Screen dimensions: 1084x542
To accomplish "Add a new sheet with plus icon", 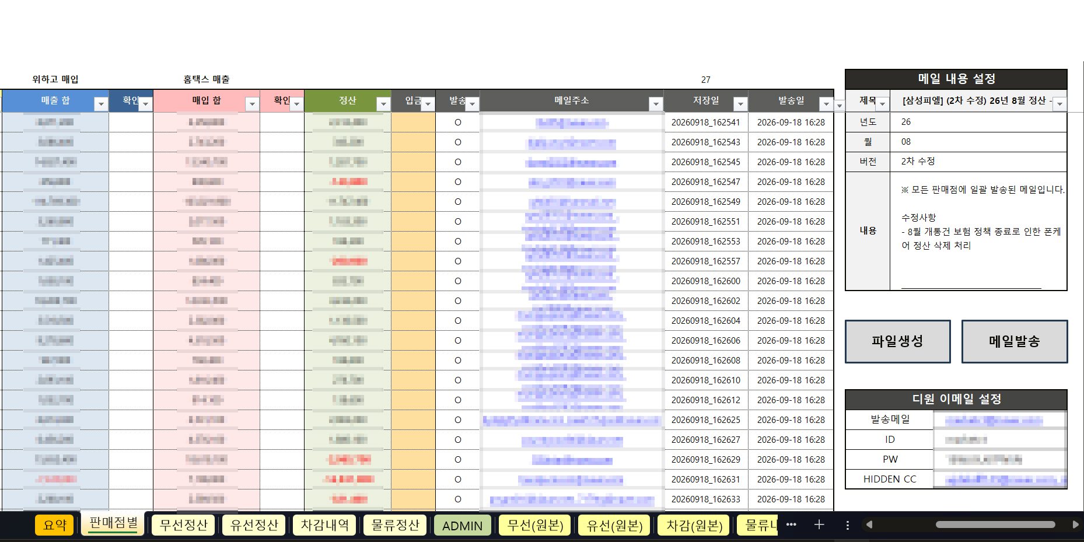I will click(819, 524).
